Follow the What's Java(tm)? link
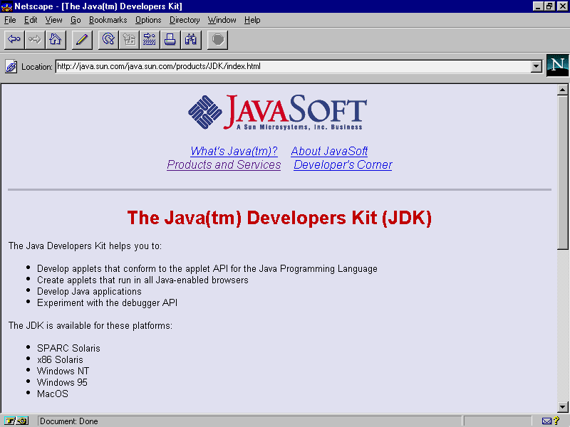The width and height of the screenshot is (570, 427). click(x=234, y=151)
